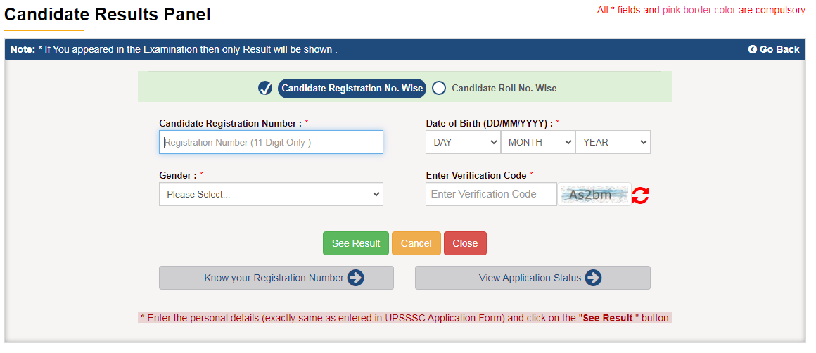Click the Go Back arrow icon
Image resolution: width=816 pixels, height=353 pixels.
pos(752,49)
